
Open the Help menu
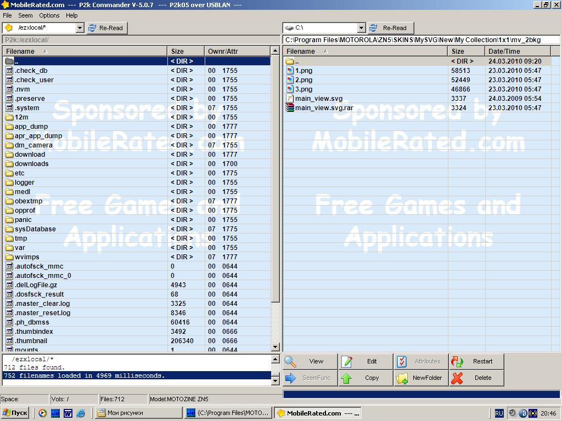(x=72, y=15)
